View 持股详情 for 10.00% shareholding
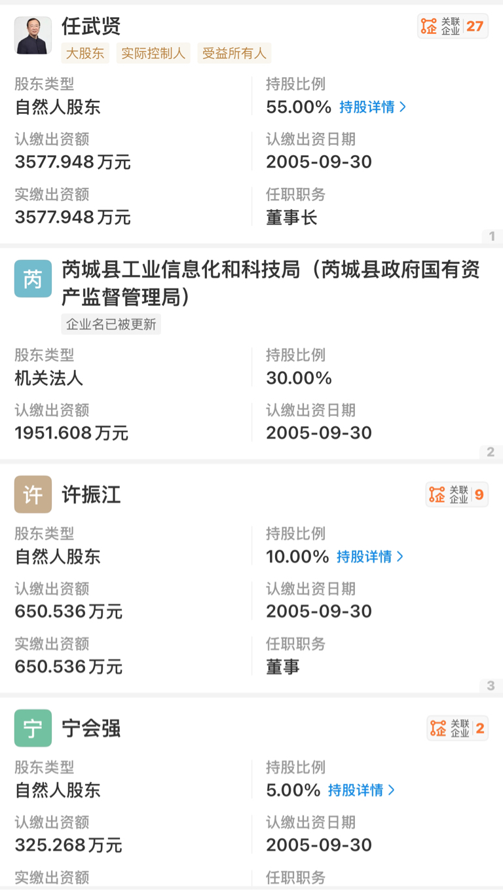503x890 pixels. 371,557
